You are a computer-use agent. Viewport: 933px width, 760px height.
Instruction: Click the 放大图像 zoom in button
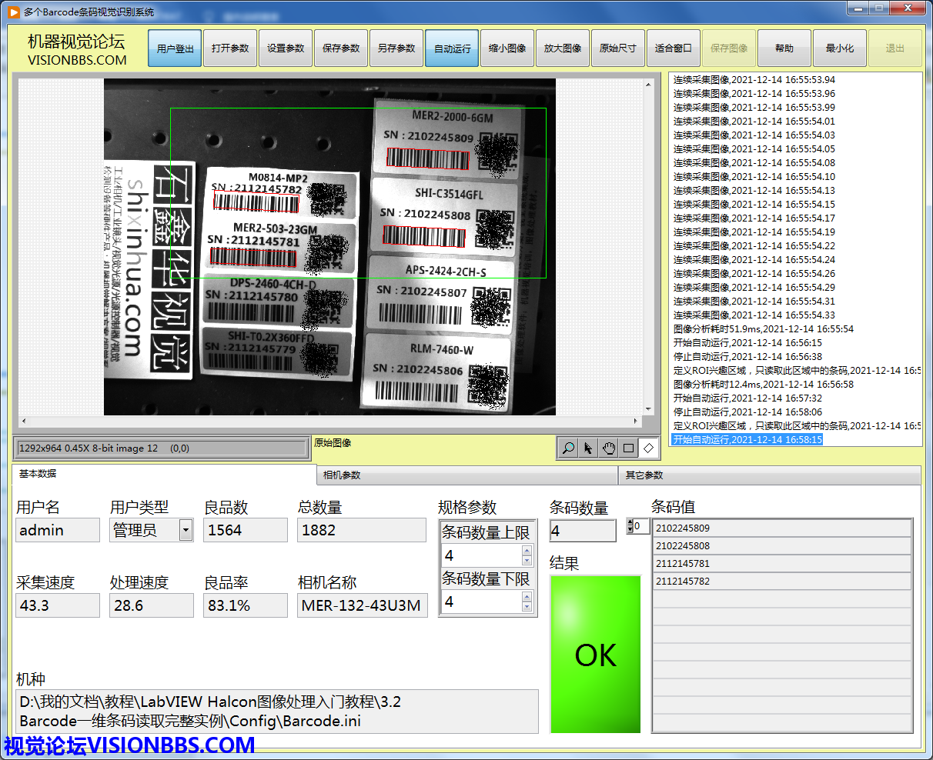tap(563, 48)
